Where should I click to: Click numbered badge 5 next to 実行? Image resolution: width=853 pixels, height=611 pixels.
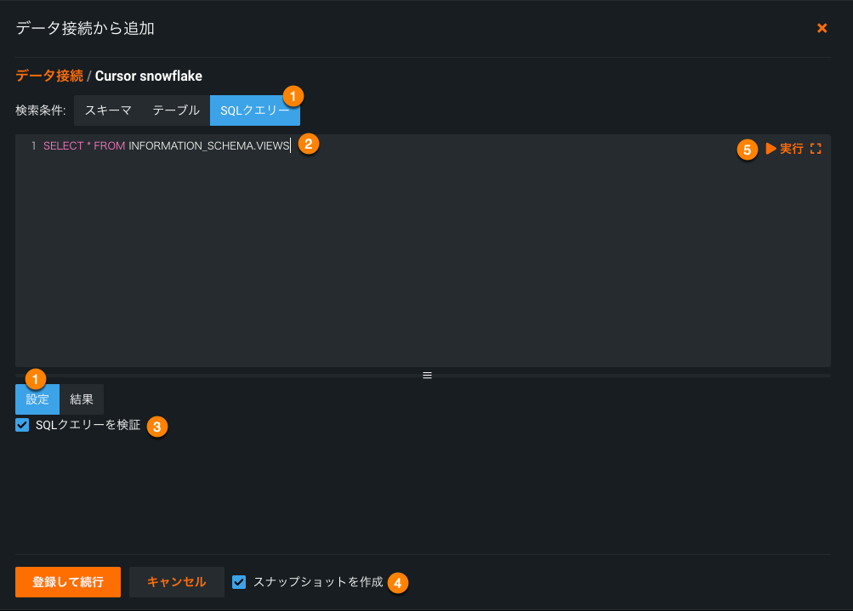tap(747, 150)
